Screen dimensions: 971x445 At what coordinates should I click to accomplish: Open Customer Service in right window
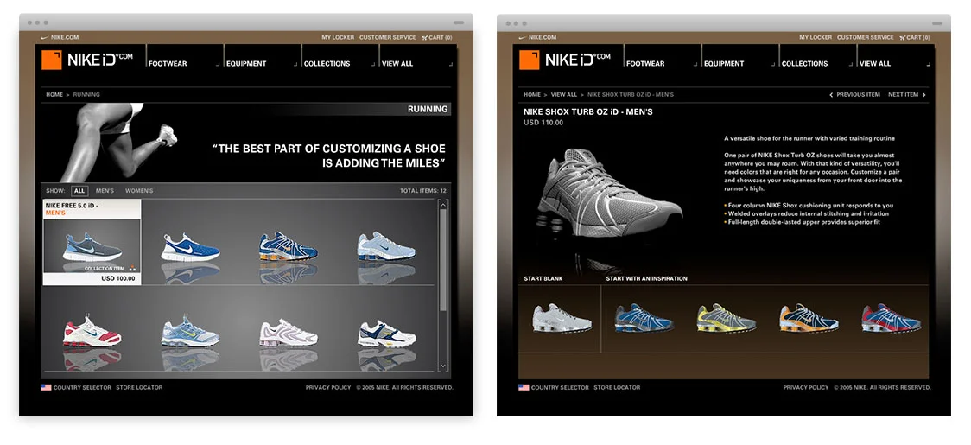(866, 38)
